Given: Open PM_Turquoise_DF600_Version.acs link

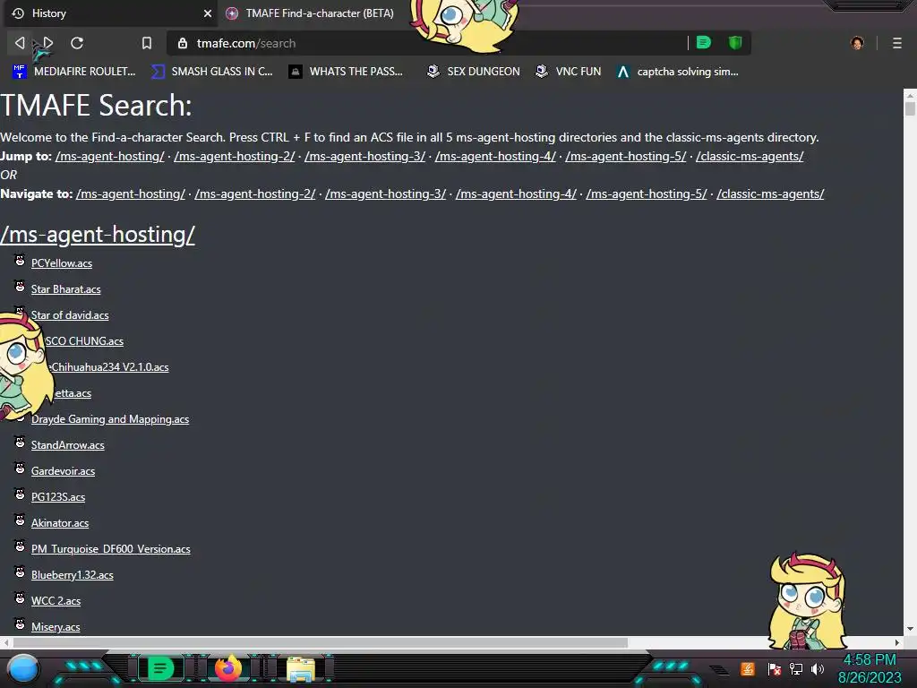Looking at the screenshot, I should pyautogui.click(x=110, y=549).
